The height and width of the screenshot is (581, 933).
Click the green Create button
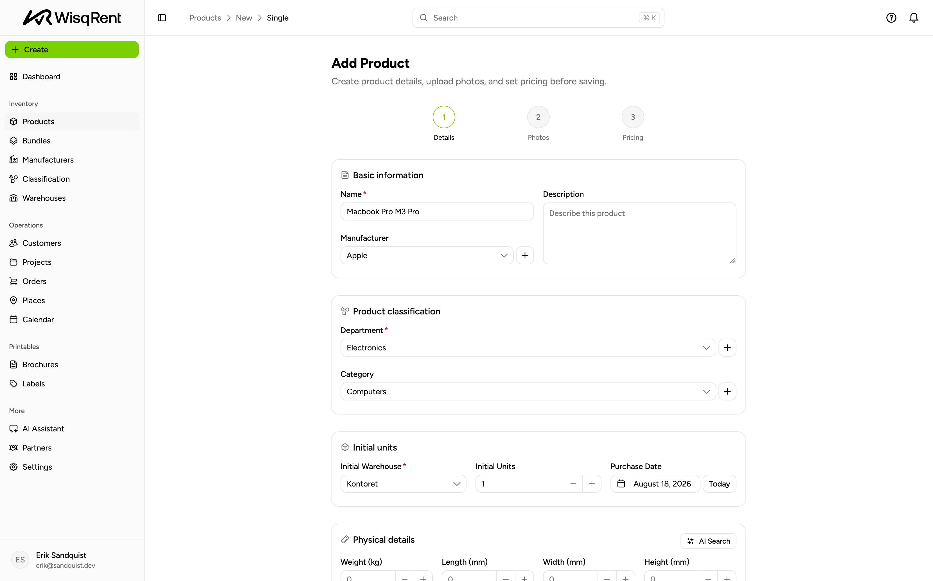pyautogui.click(x=72, y=49)
